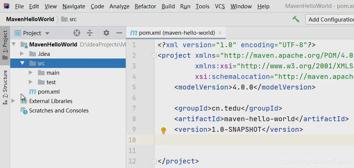Image resolution: width=354 pixels, height=168 pixels.
Task: Toggle the Z: Structure tool window stripe
Action: [5, 87]
